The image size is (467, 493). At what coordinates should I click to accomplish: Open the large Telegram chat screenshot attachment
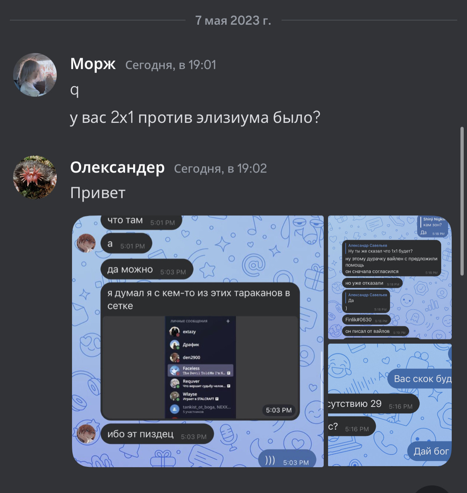tap(198, 341)
